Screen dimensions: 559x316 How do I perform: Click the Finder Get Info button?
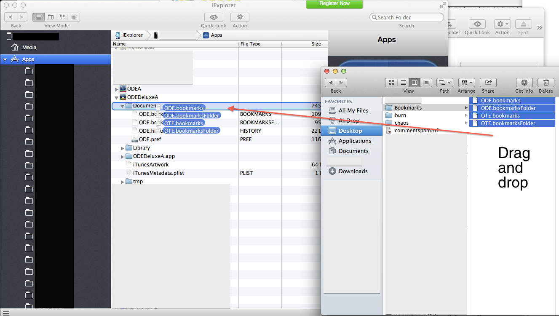(x=524, y=83)
